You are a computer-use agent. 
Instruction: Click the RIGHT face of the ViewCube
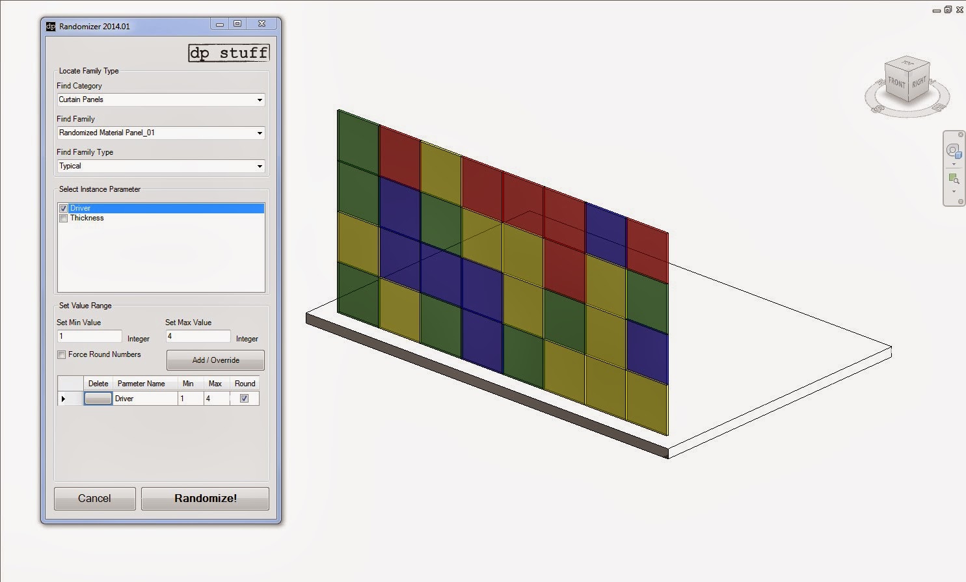(919, 81)
